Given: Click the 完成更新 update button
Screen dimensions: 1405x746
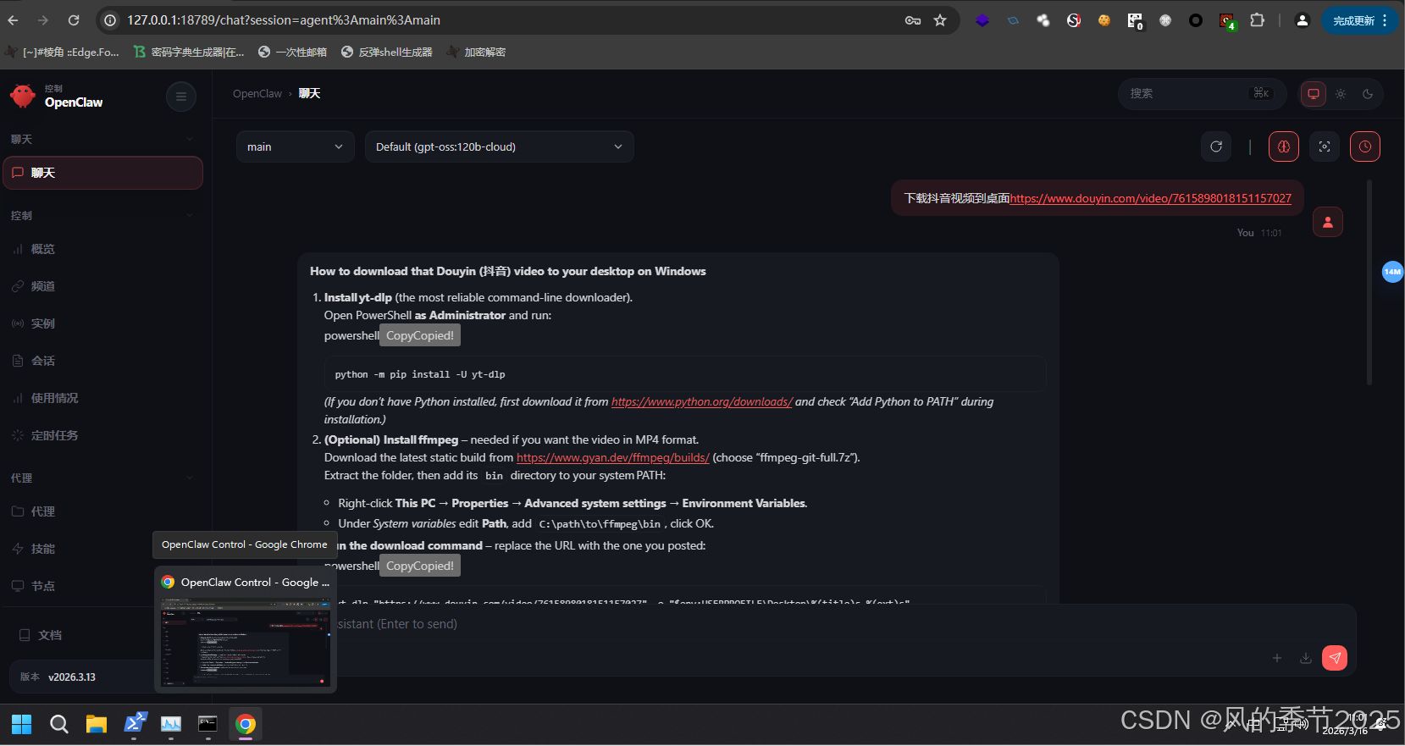Looking at the screenshot, I should (1359, 20).
